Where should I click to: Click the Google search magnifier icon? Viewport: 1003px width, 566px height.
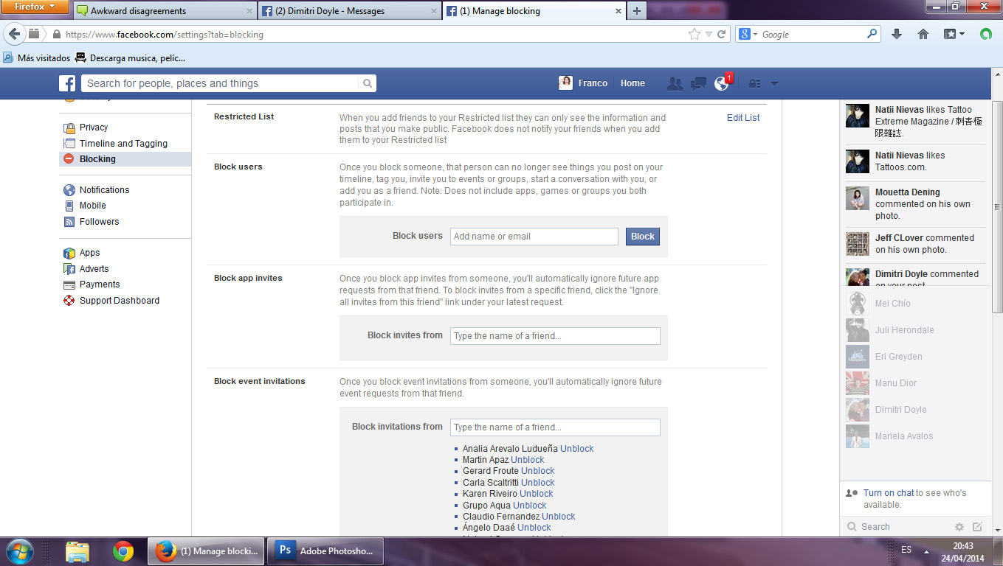coord(872,34)
